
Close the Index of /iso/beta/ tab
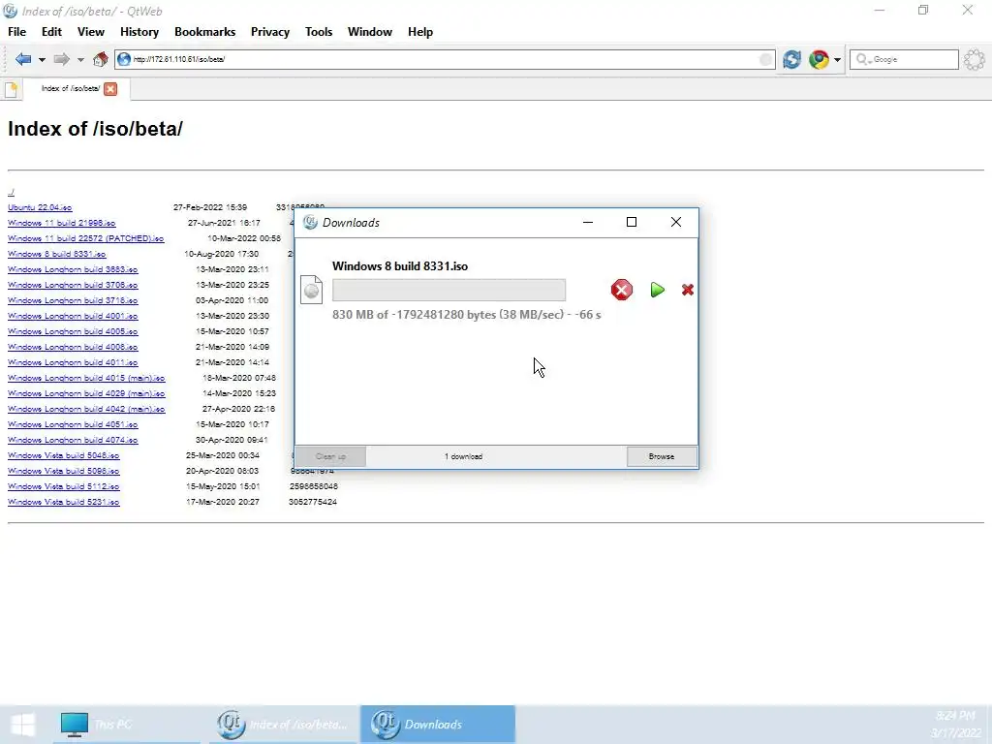pyautogui.click(x=110, y=89)
